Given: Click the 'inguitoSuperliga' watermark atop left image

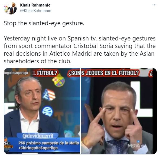Looking at the screenshot, I should coord(16,73).
